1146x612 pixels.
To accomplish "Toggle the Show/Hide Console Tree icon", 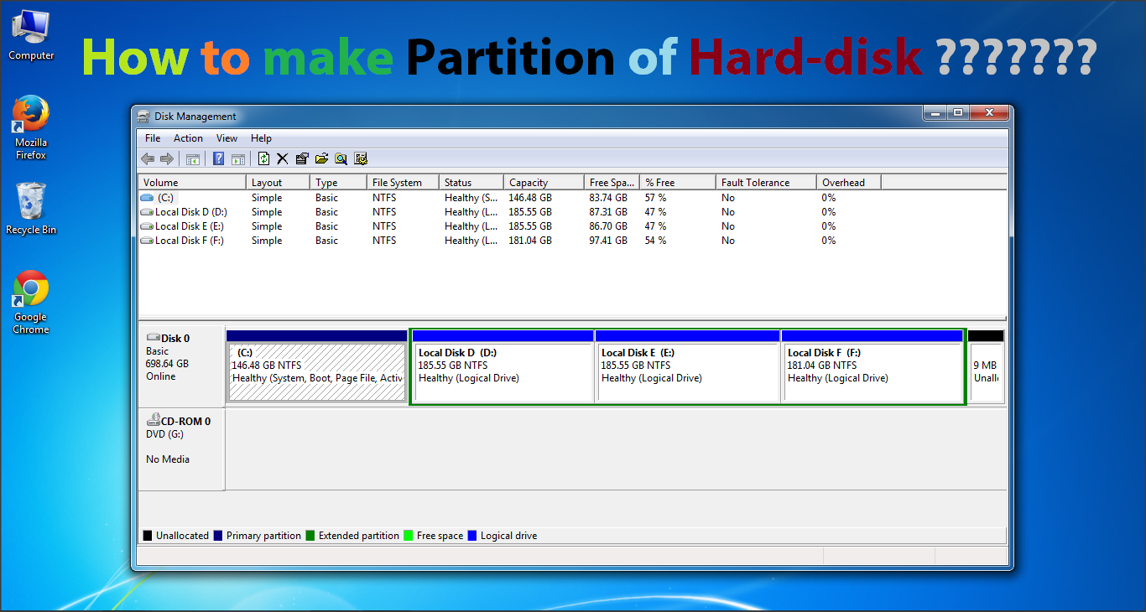I will [x=193, y=158].
